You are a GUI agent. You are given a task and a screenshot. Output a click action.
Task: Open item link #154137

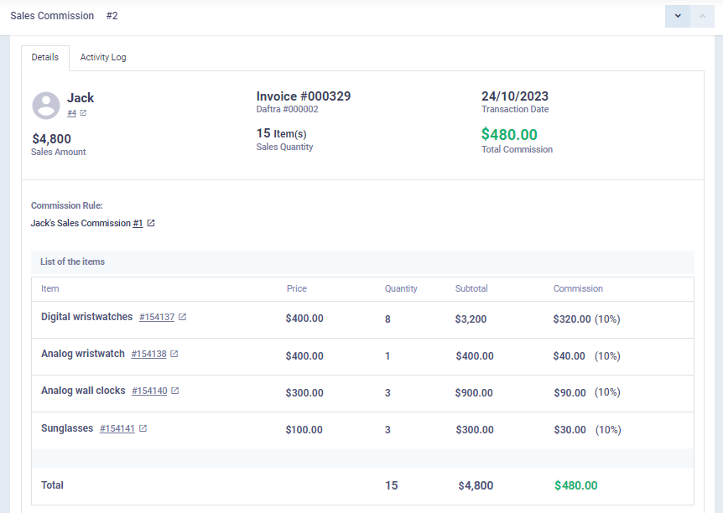pyautogui.click(x=157, y=317)
